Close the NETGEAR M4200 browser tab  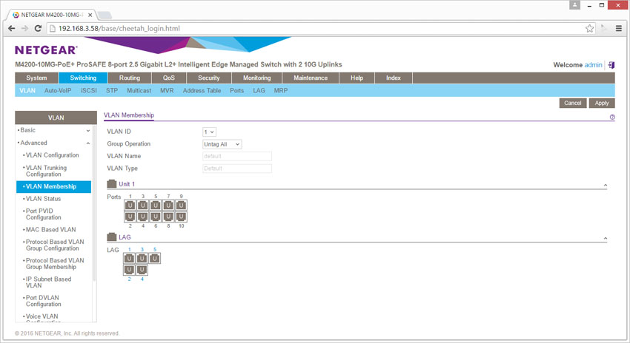[x=90, y=15]
